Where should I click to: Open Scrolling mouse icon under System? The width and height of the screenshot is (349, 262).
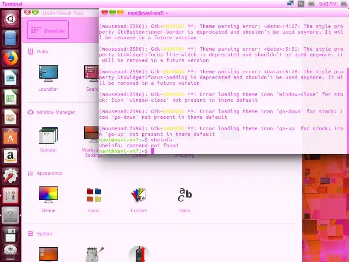click(x=139, y=254)
